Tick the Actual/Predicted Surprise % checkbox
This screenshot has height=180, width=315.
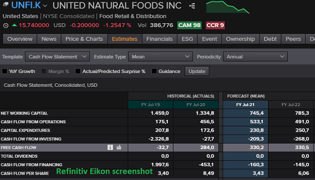(x=78, y=71)
